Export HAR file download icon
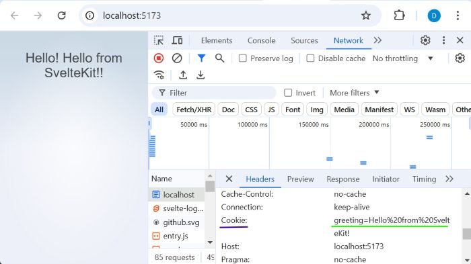 [x=201, y=75]
